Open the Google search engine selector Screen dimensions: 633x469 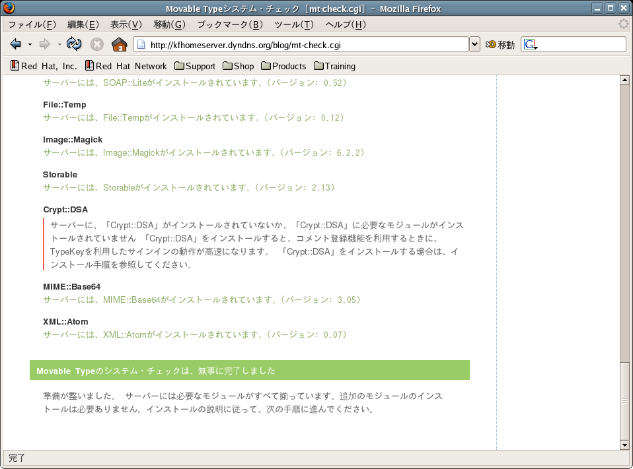pyautogui.click(x=531, y=44)
